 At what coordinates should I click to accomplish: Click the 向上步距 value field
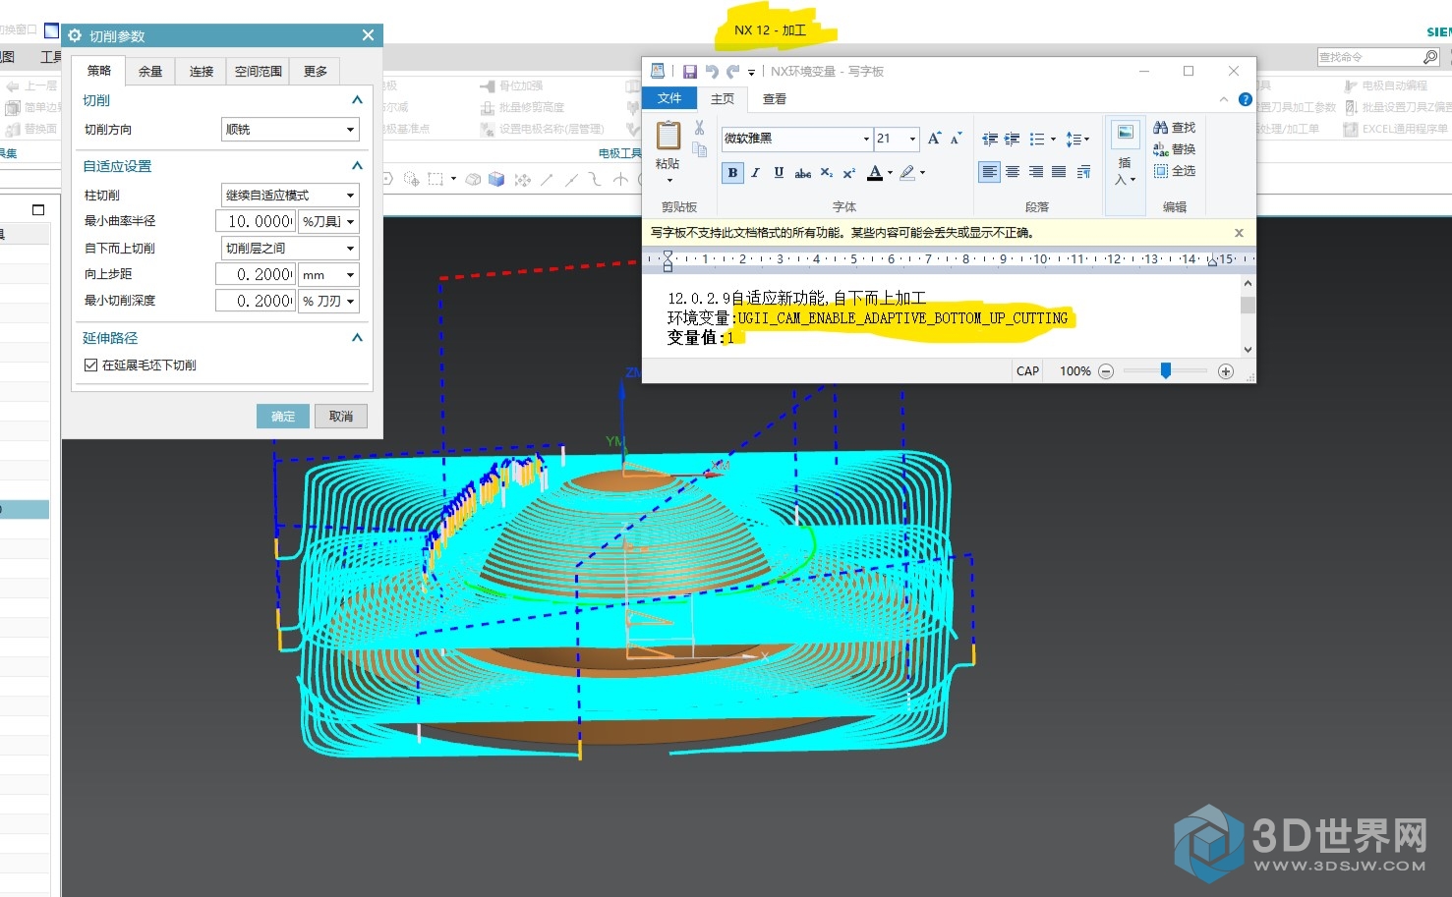tap(256, 274)
